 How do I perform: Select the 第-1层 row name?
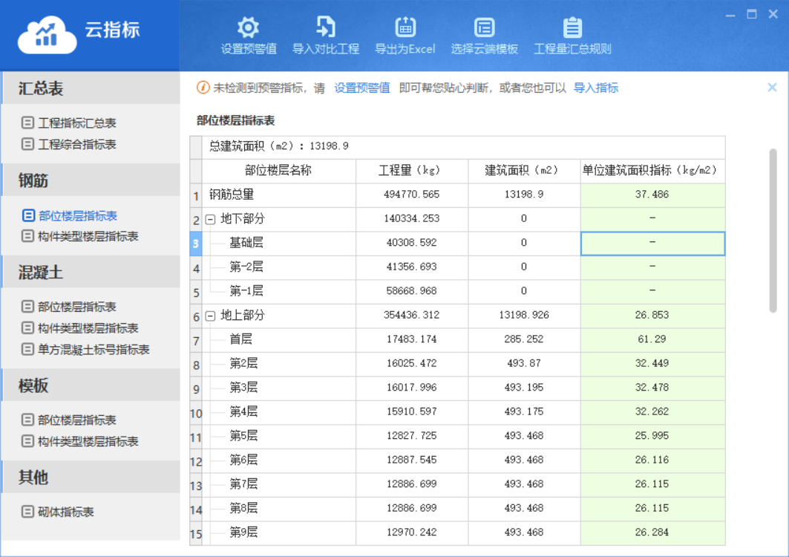(246, 291)
